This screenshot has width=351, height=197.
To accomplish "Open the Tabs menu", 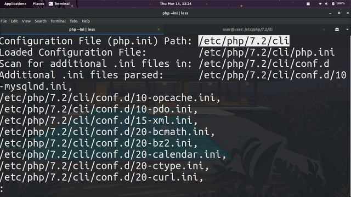I will (x=73, y=21).
